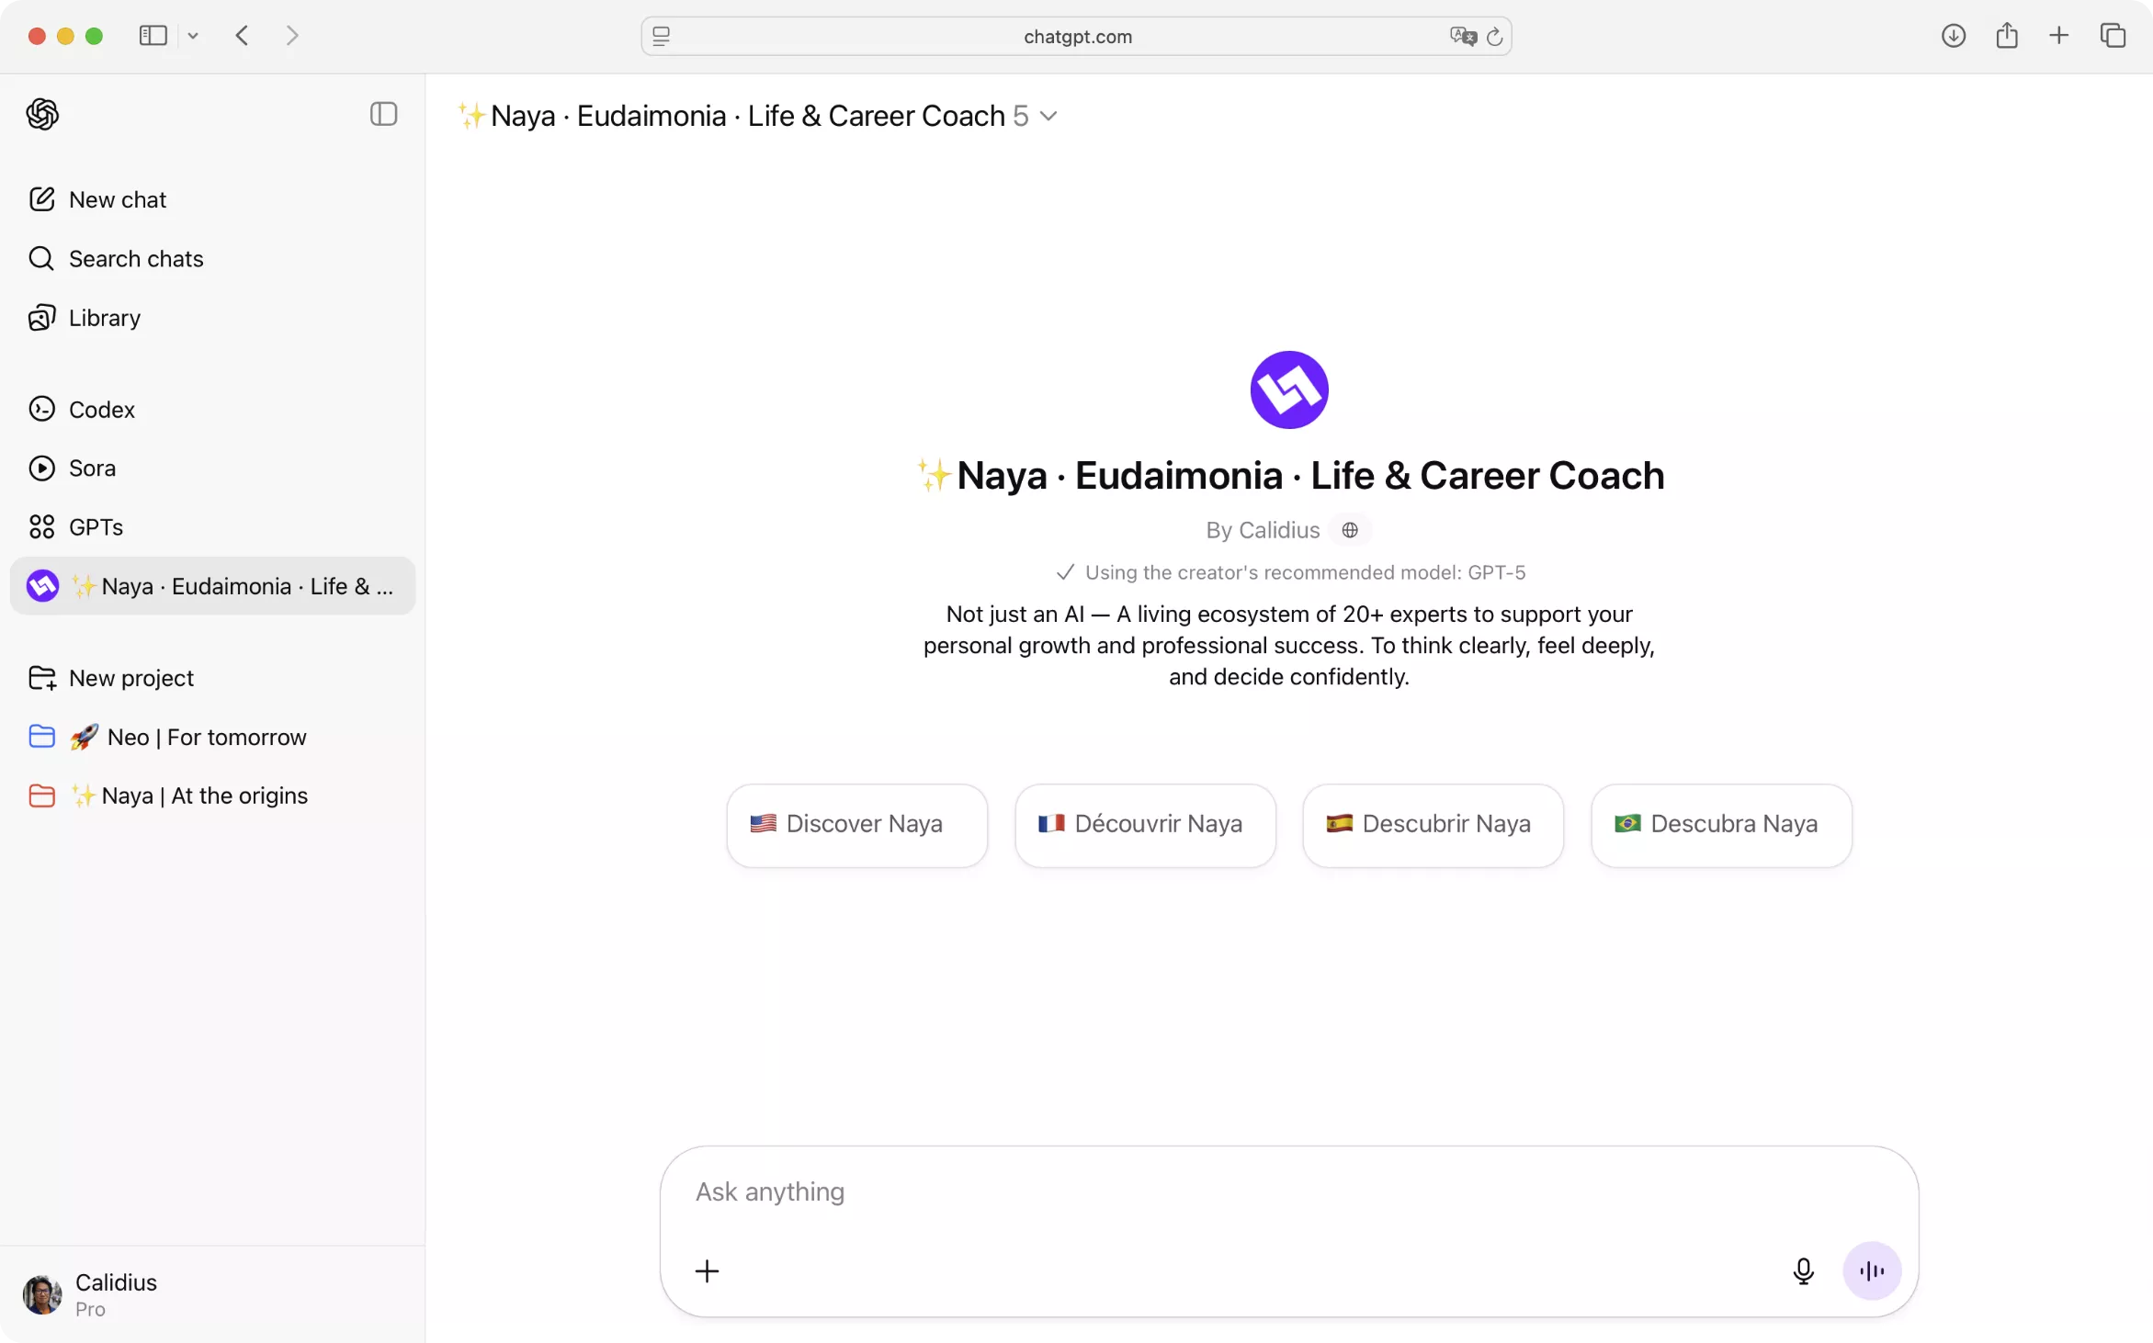Click the Découvrir Naya starter button

(x=1145, y=824)
